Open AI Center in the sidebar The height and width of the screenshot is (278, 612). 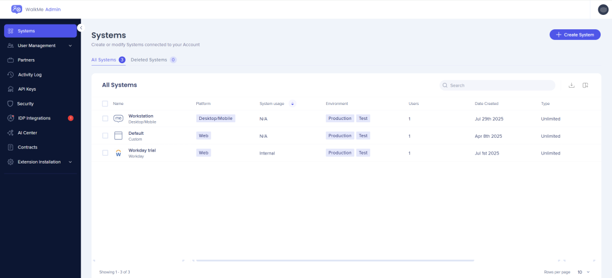27,132
